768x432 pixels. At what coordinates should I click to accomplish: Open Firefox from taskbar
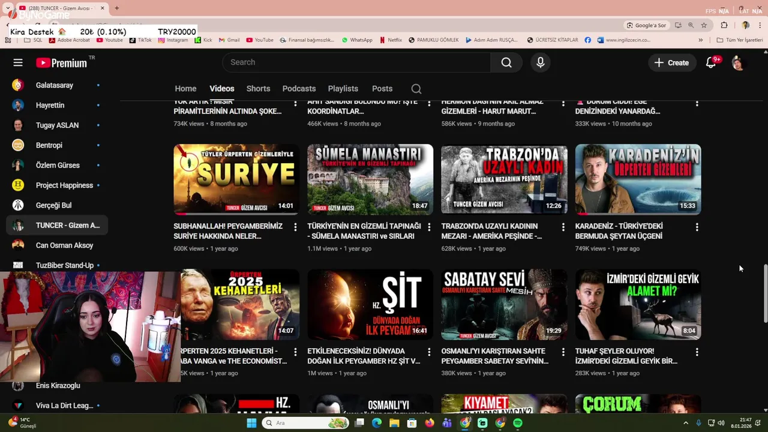(x=429, y=423)
